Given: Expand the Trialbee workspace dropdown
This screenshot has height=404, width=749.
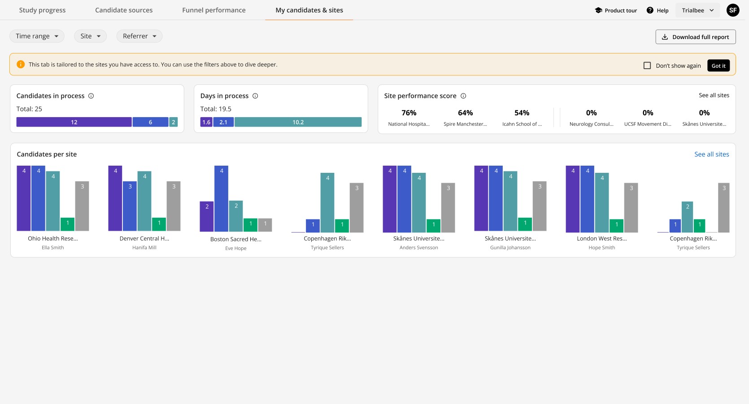Looking at the screenshot, I should click(697, 10).
